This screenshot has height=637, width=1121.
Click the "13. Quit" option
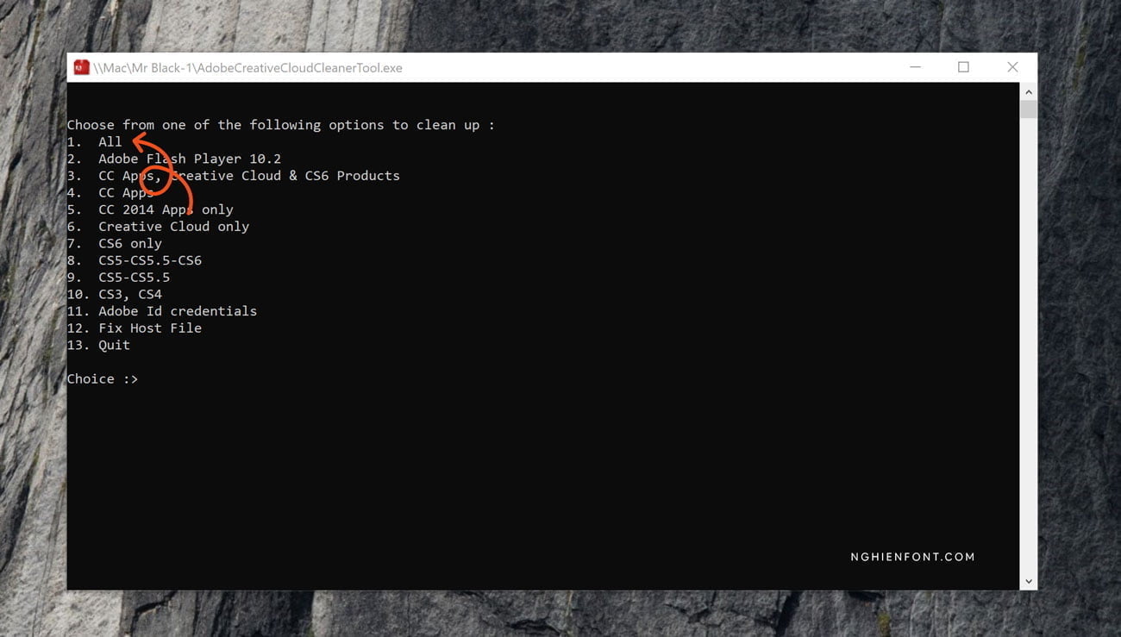pyautogui.click(x=113, y=346)
